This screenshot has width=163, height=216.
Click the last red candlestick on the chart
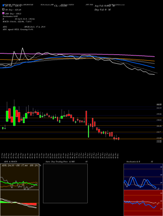119,139
